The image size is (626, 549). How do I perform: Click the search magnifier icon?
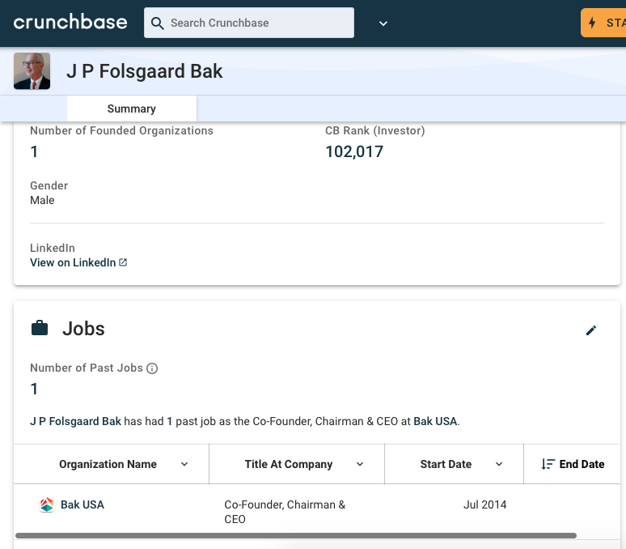click(x=157, y=23)
